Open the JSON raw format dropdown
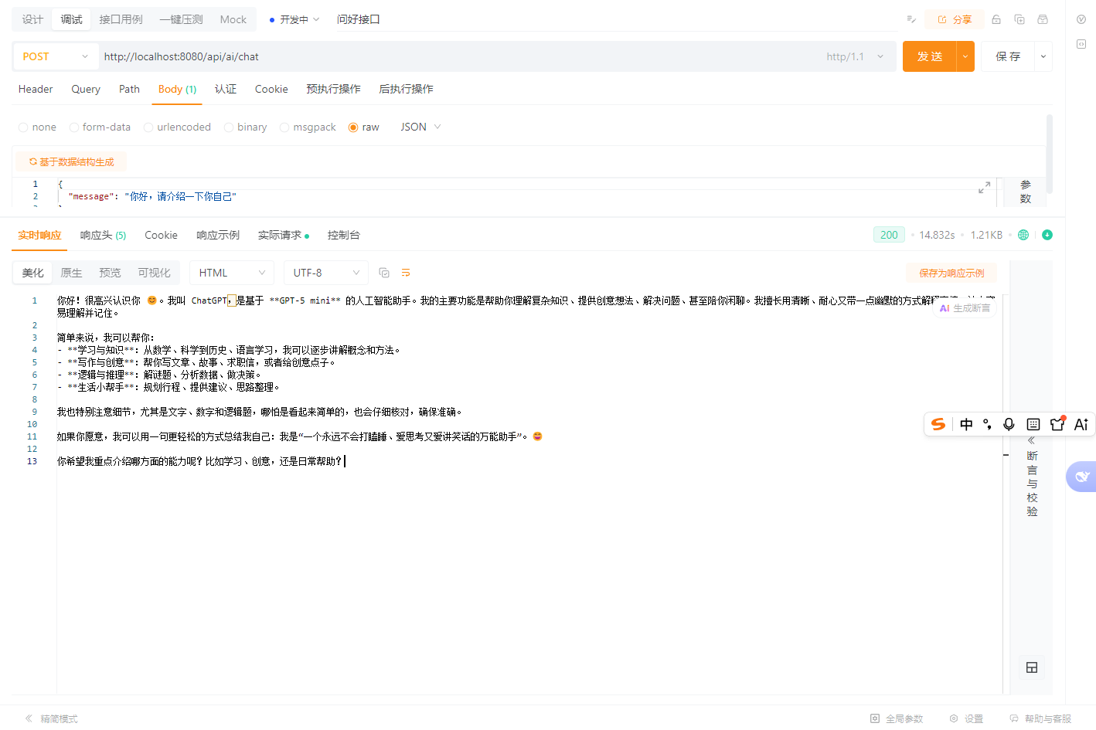 click(x=420, y=127)
